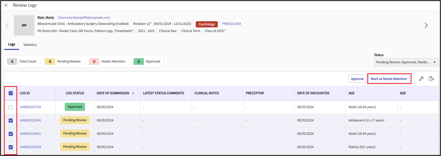The image size is (441, 156).
Task: Click the export logs icon
Action: click(431, 79)
